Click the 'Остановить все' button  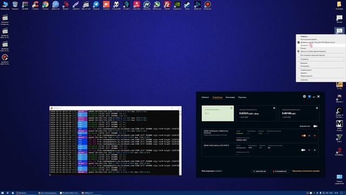280,171
